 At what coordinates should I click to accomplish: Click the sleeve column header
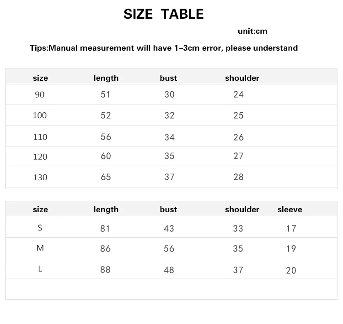tap(290, 209)
